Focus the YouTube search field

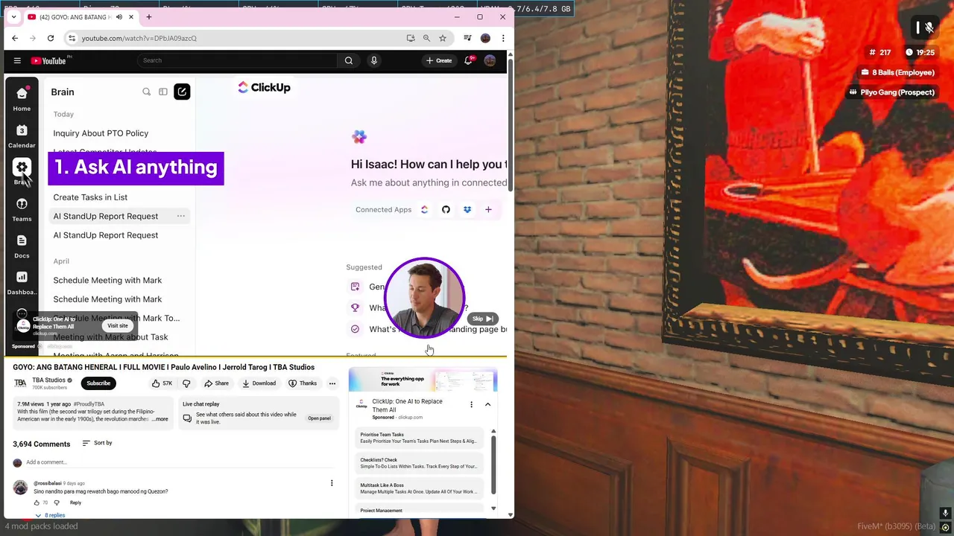237,60
